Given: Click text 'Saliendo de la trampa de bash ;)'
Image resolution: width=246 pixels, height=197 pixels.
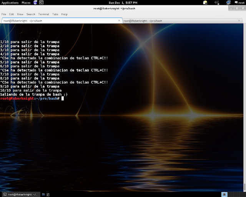Looking at the screenshot, I should (x=34, y=94).
